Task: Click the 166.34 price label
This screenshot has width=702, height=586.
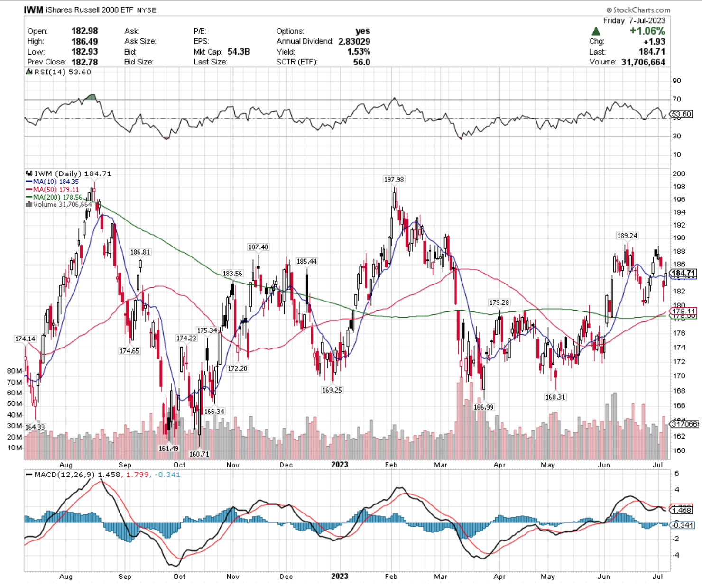Action: pyautogui.click(x=214, y=412)
